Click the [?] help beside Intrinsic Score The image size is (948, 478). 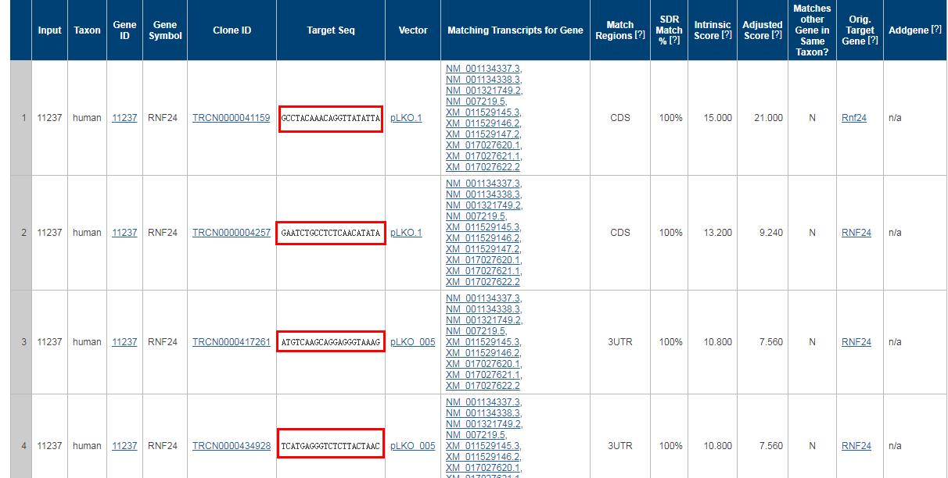[x=727, y=36]
